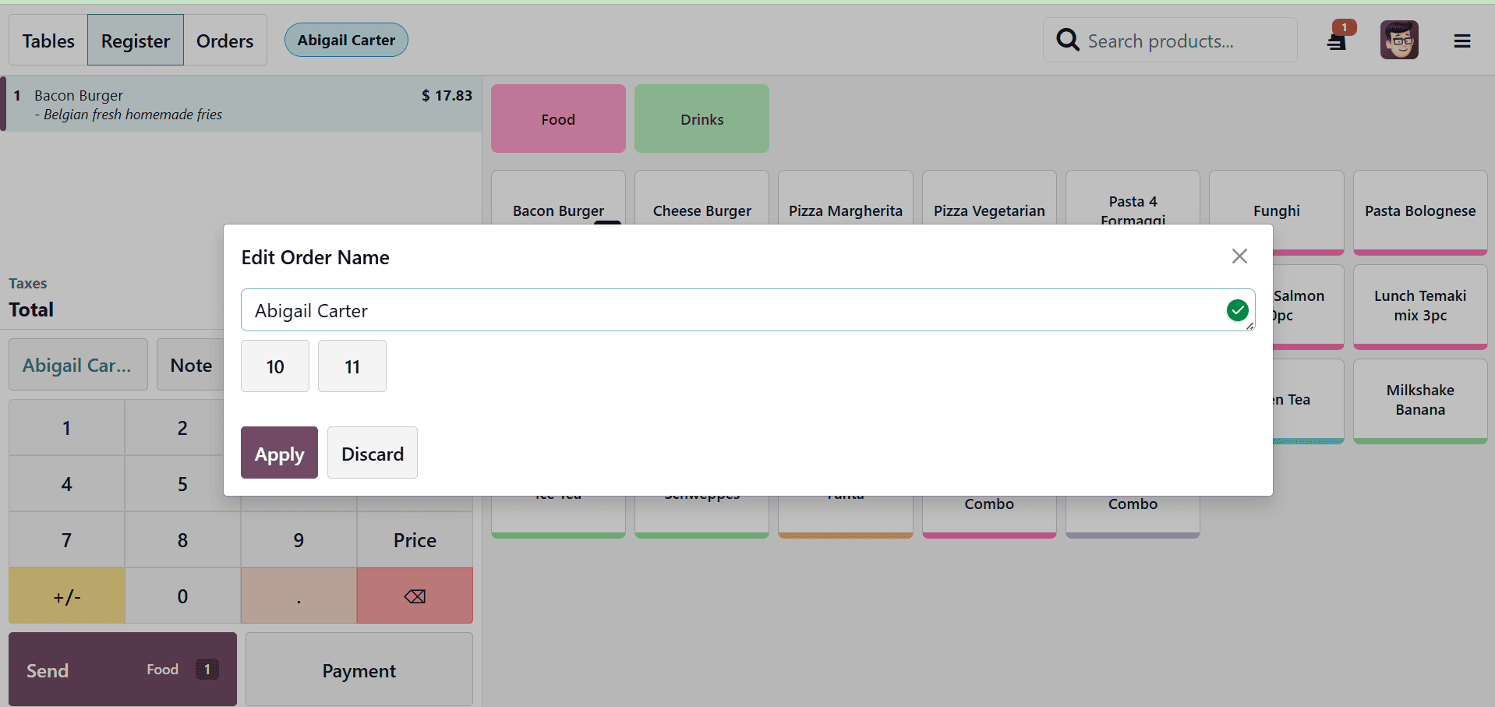Open the hamburger menu
This screenshot has width=1495, height=707.
point(1462,40)
